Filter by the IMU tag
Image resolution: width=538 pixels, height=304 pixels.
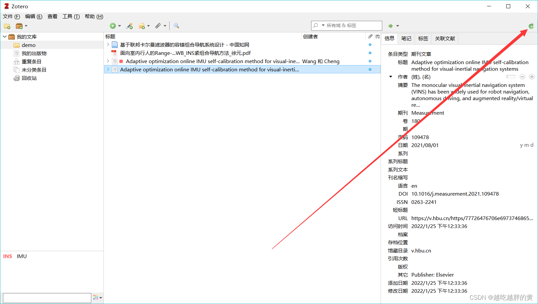pyautogui.click(x=22, y=256)
